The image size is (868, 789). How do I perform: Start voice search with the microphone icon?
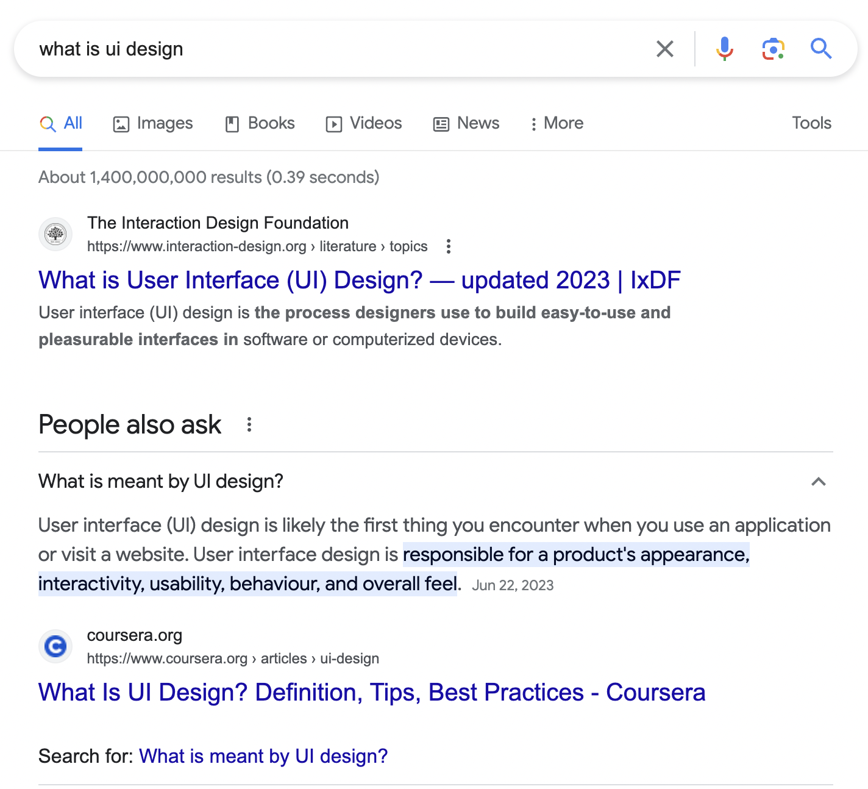[x=724, y=49]
